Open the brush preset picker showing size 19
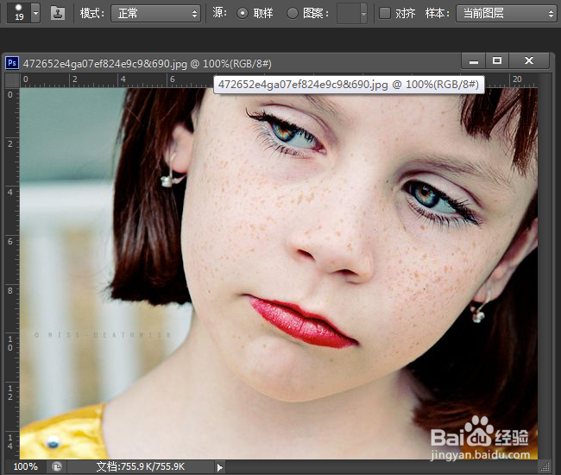561x475 pixels. [35, 13]
